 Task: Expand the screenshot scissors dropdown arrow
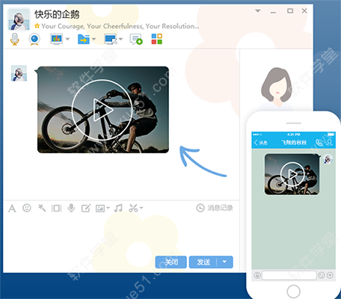click(x=141, y=208)
